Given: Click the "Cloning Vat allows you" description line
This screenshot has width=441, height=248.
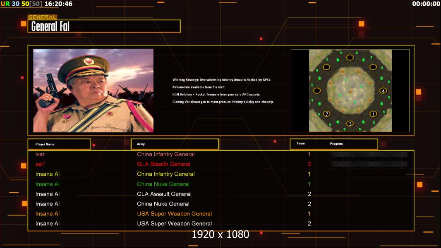Looking at the screenshot, I should [x=223, y=102].
